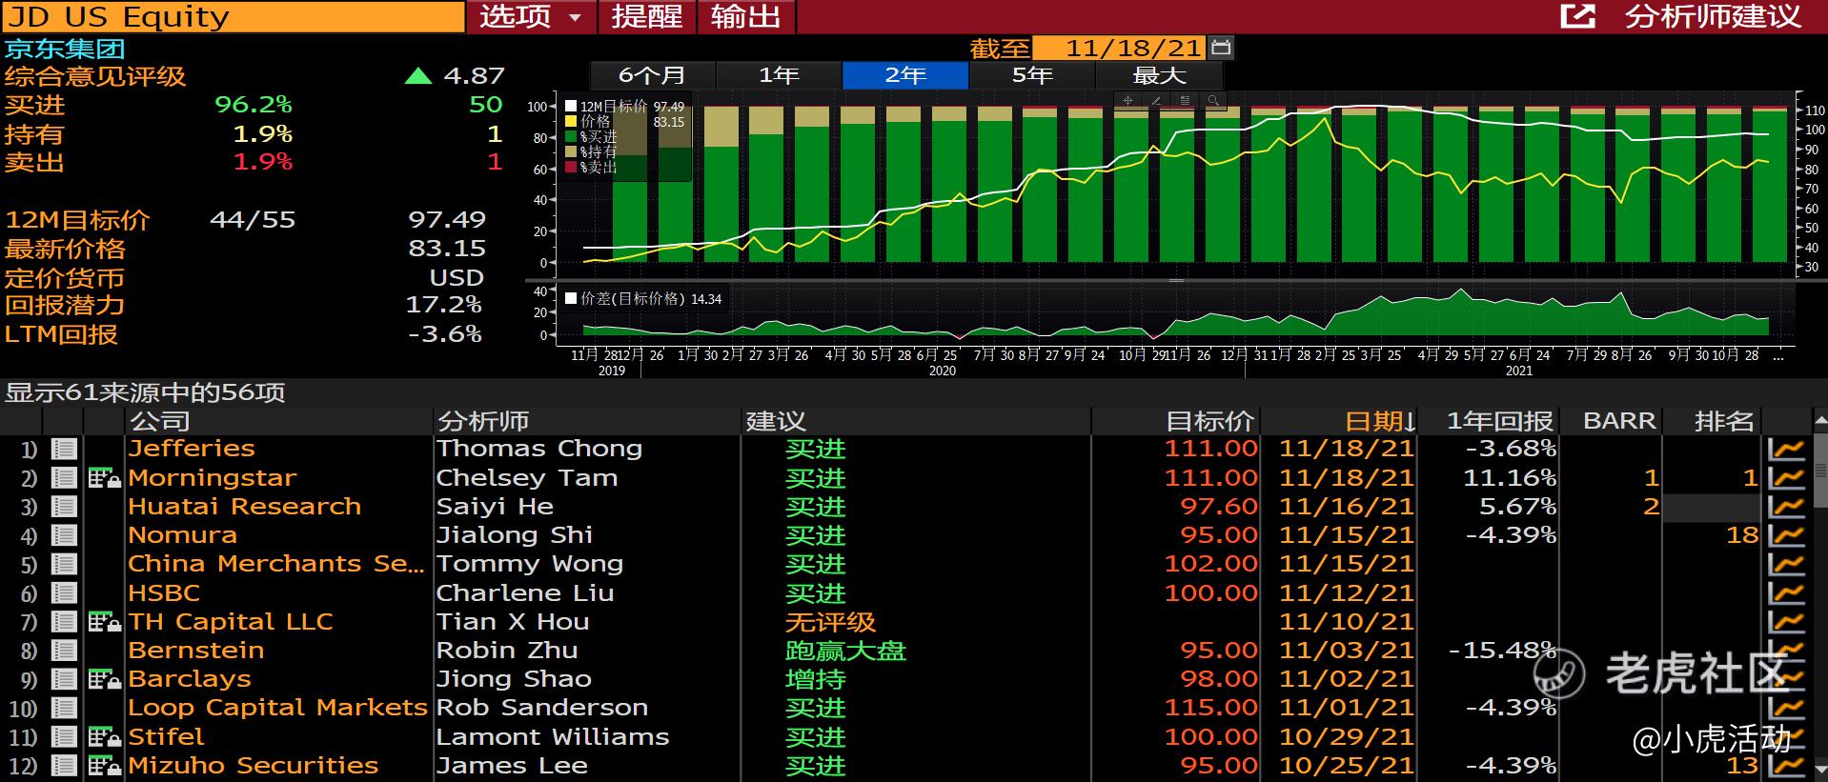Screen dimensions: 1828x782
Task: Open the history chart icon for HSBC row
Action: (x=1786, y=593)
